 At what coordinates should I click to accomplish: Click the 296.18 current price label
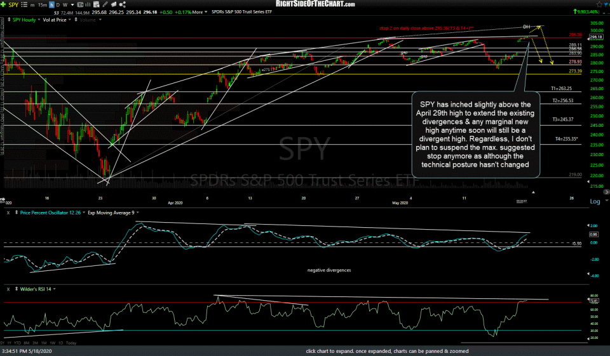[x=596, y=37]
